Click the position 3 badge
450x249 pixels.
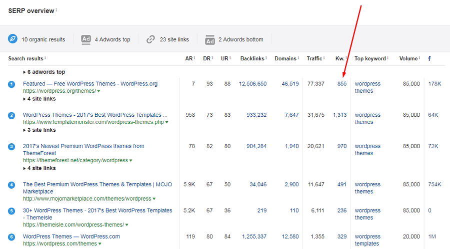pyautogui.click(x=11, y=147)
